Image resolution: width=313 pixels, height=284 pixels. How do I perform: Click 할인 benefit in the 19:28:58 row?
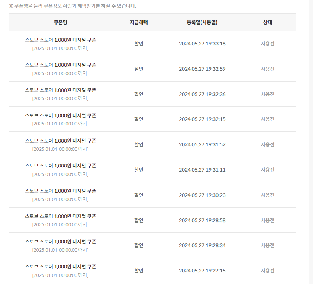tap(139, 220)
